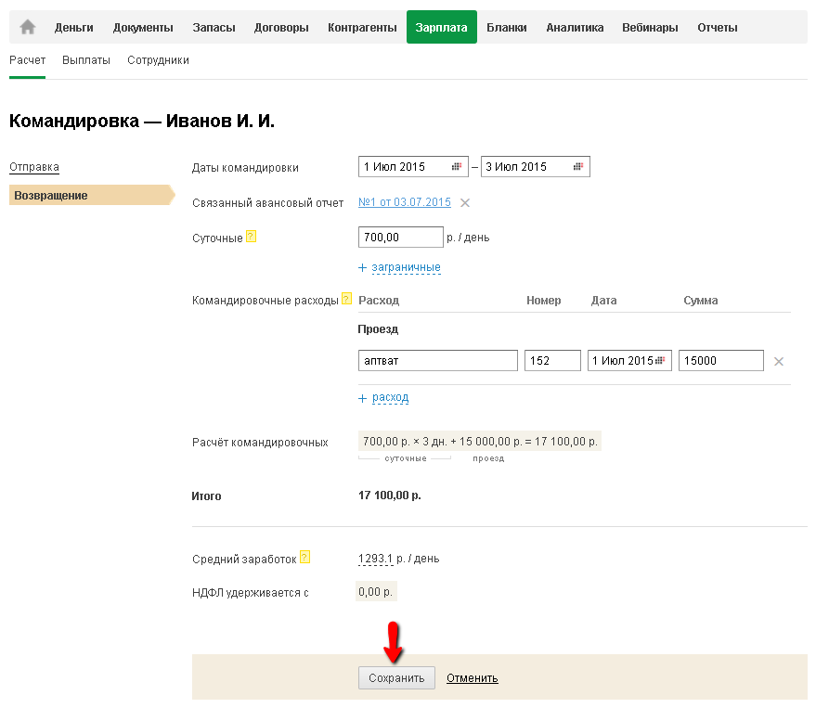Click help icon next to Командировочные расходы
This screenshot has width=816, height=708.
(347, 299)
